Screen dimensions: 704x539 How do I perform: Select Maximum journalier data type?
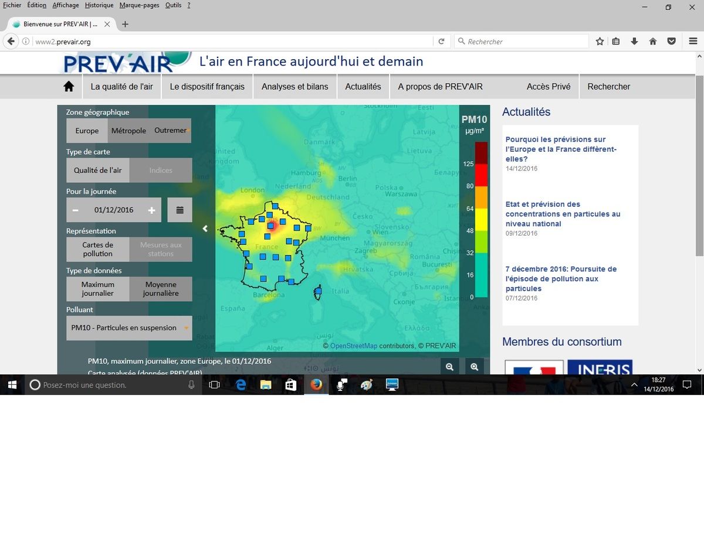(x=98, y=289)
